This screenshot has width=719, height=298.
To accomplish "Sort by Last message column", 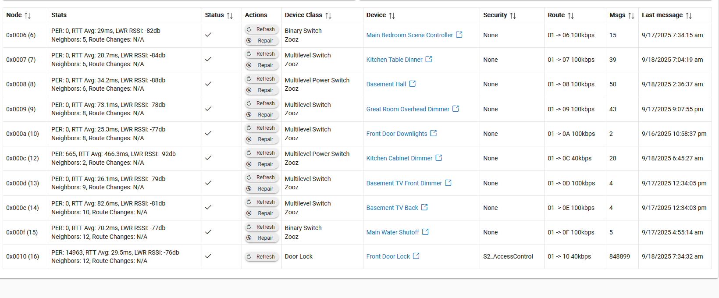I will 688,15.
